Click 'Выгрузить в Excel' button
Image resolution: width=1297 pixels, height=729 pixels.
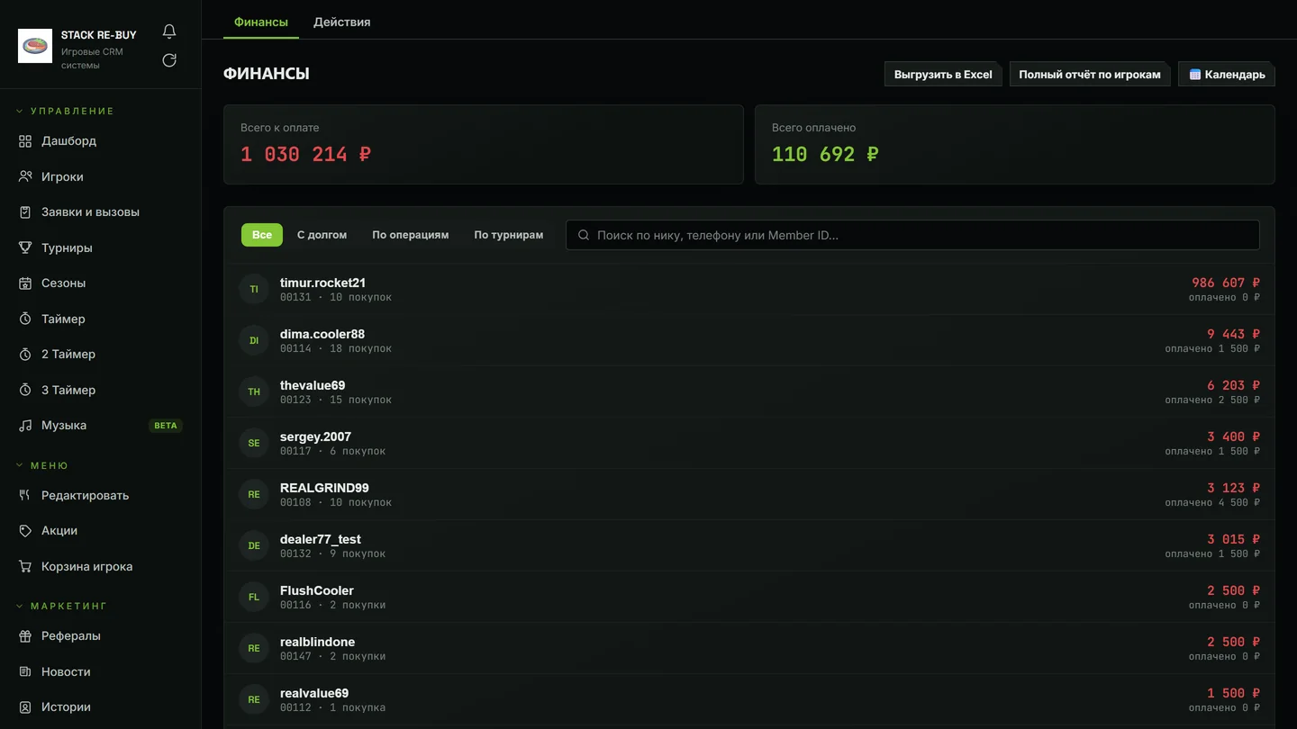pos(943,74)
